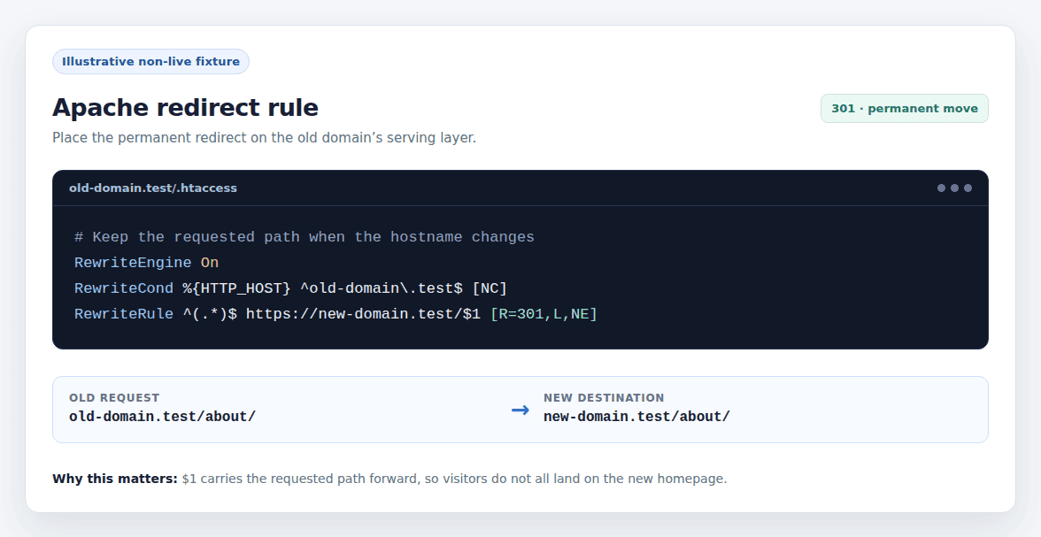Click the '301 · permanent move' badge
This screenshot has width=1041, height=537.
point(905,109)
